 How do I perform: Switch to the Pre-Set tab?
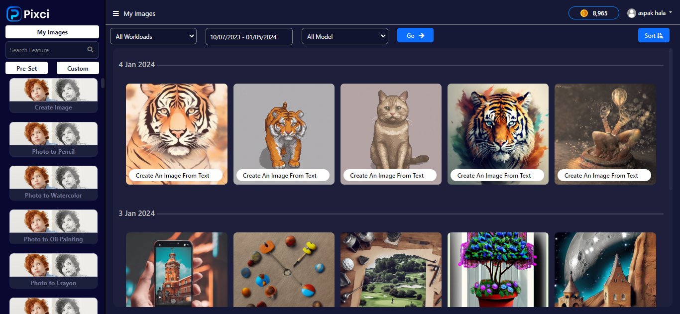coord(27,68)
